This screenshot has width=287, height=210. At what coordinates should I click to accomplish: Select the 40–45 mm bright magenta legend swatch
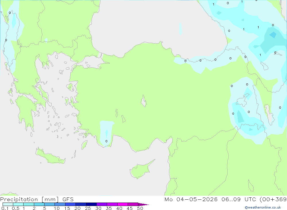(123, 204)
